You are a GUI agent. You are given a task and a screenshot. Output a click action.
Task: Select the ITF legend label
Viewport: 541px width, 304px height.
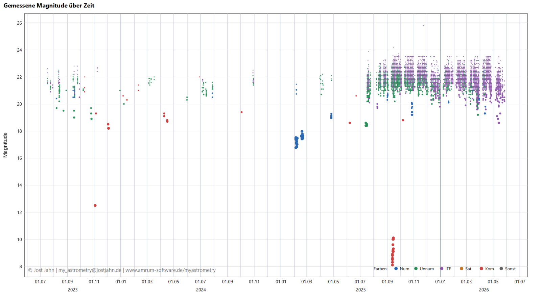(x=448, y=269)
